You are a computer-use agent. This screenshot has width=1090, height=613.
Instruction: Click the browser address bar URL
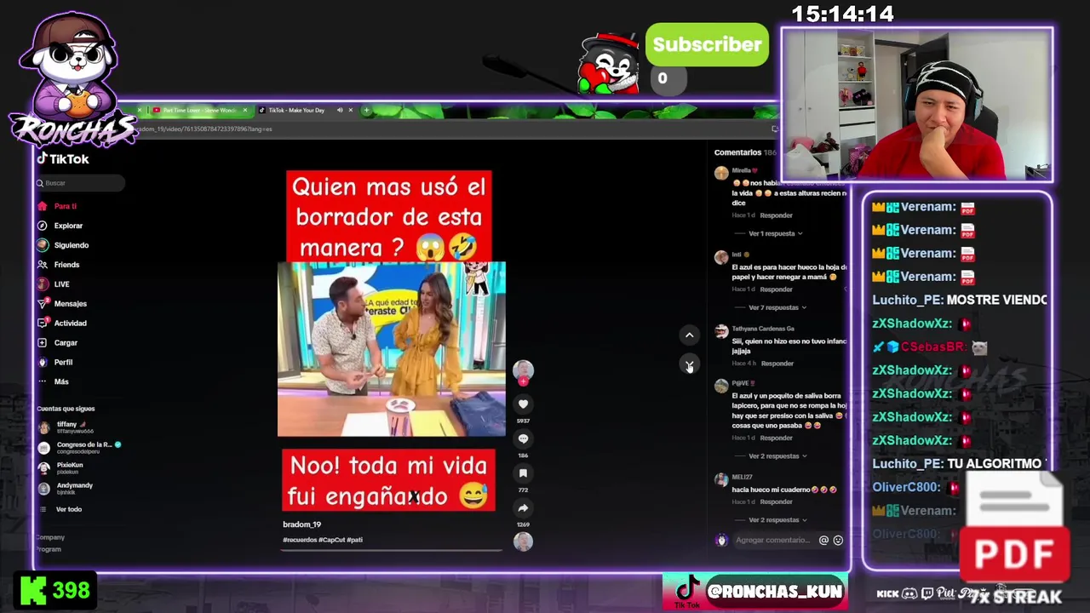(x=204, y=129)
